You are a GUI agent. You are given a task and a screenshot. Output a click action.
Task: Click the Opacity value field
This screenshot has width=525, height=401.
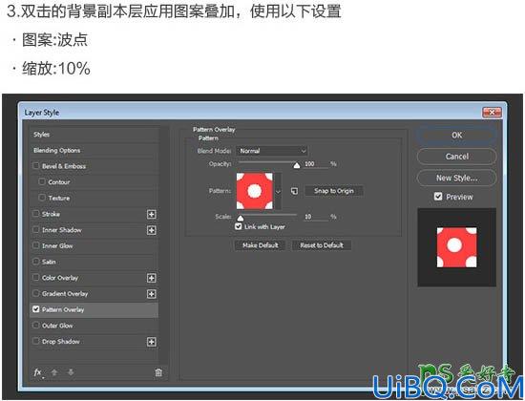pyautogui.click(x=316, y=164)
